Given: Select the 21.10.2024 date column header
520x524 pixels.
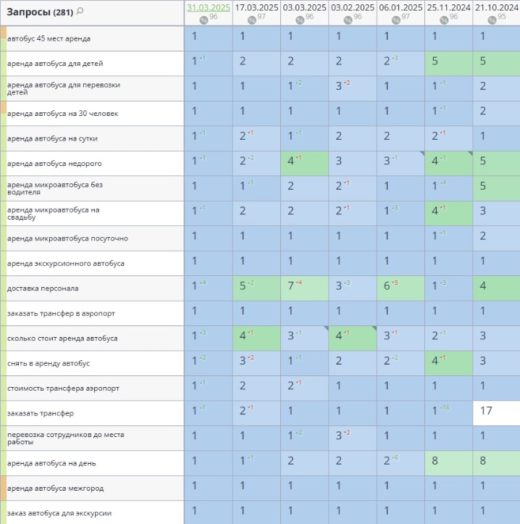Looking at the screenshot, I should point(497,7).
